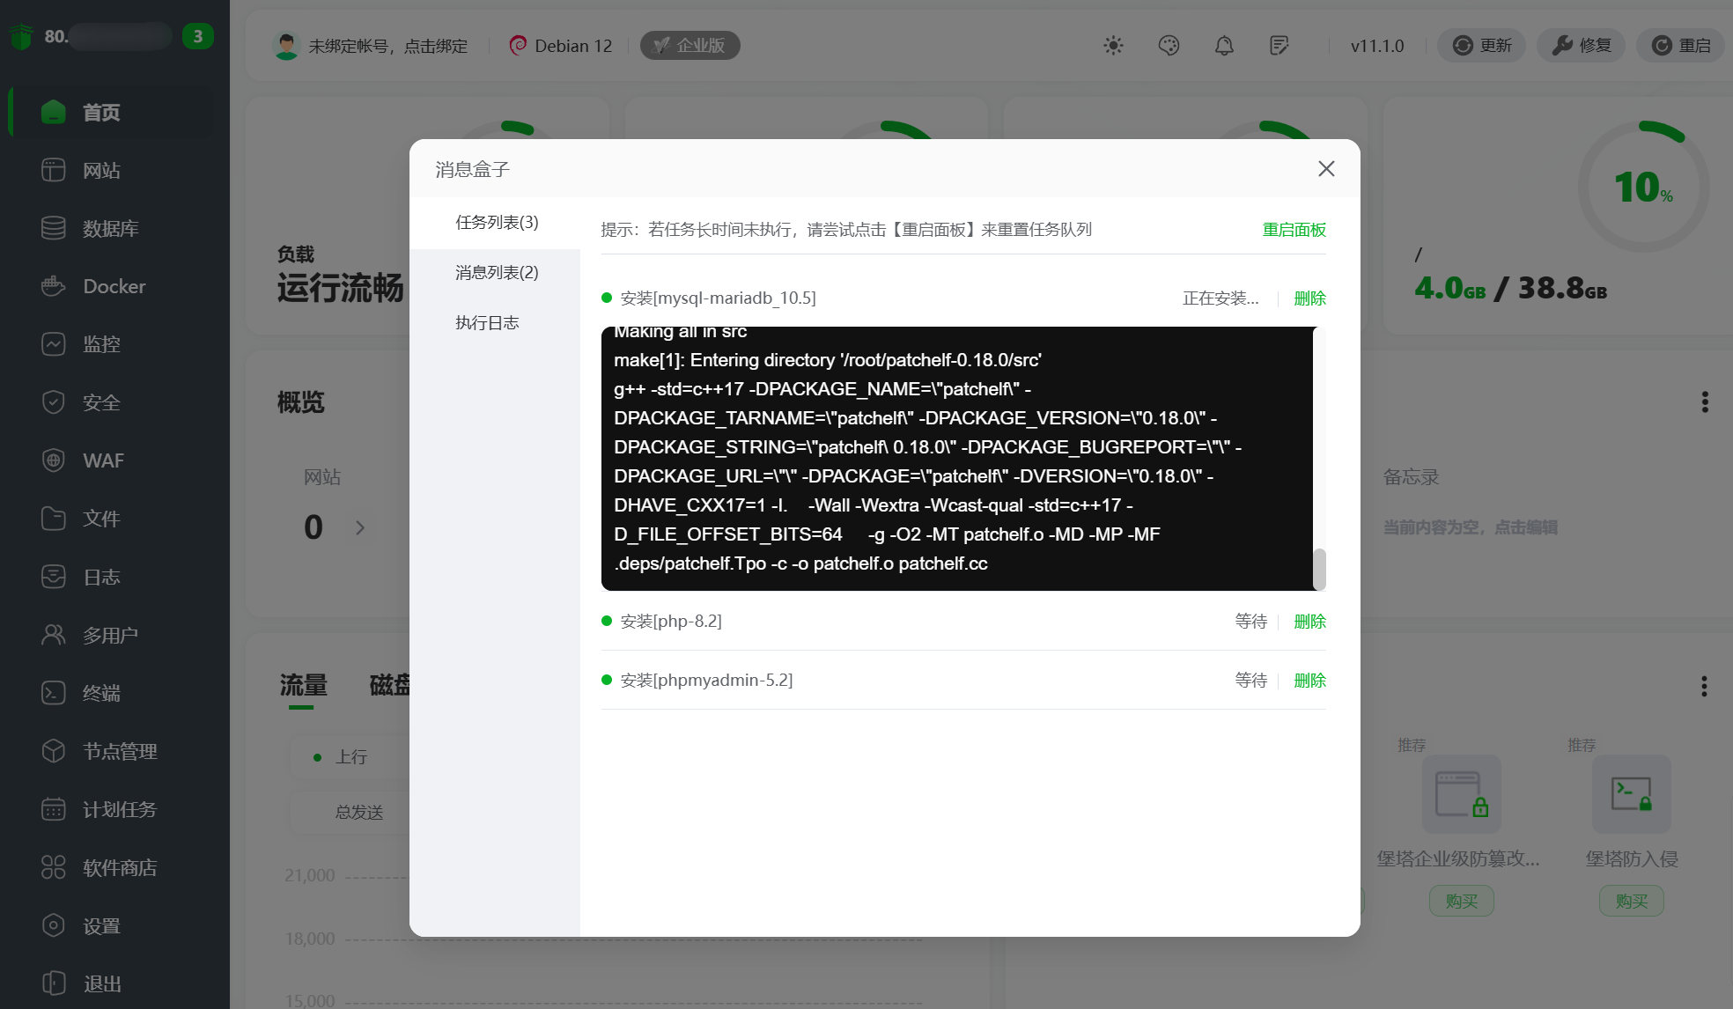Screen dimensions: 1733x1009
Task: Delete the phpmyadmin-5.2 install task
Action: click(1309, 681)
